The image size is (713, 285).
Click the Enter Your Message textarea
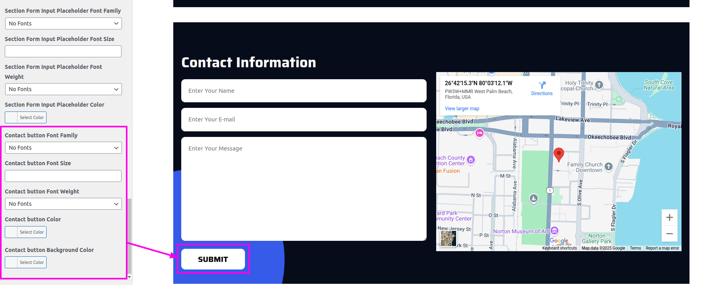(304, 189)
